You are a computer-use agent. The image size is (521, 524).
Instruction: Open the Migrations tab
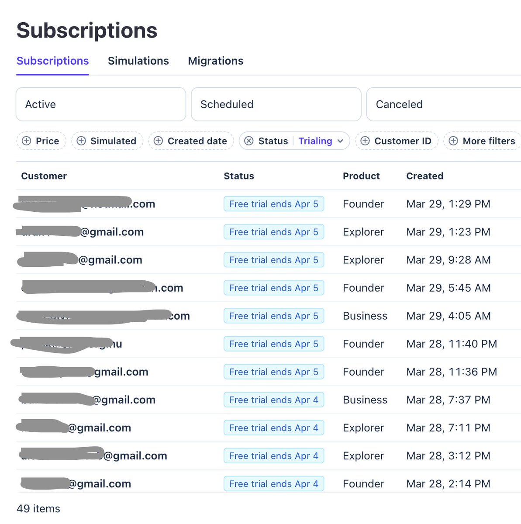(x=216, y=61)
